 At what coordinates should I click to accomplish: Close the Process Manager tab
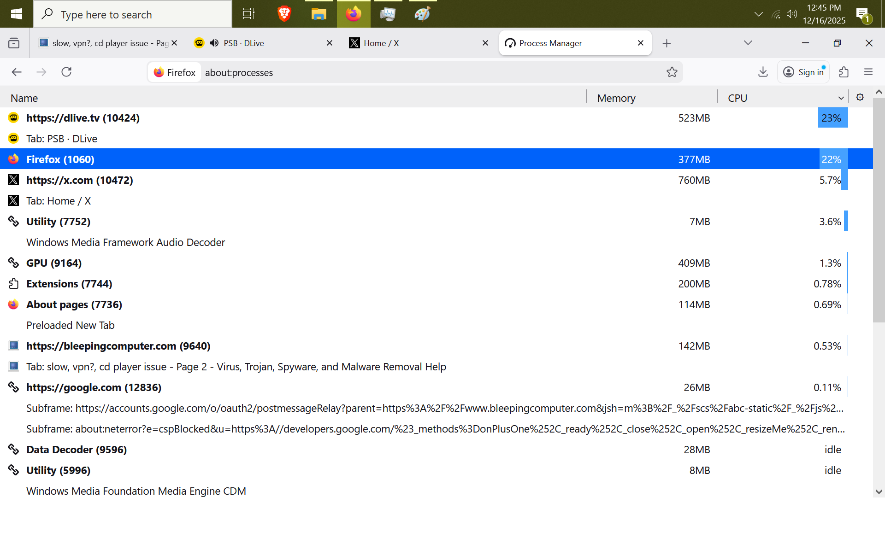641,43
